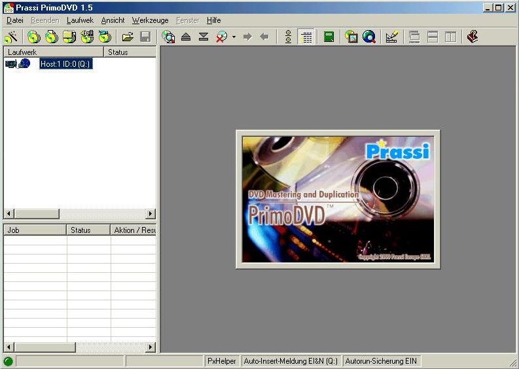This screenshot has width=519, height=369.
Task: Click the Job column header
Action: click(x=35, y=230)
